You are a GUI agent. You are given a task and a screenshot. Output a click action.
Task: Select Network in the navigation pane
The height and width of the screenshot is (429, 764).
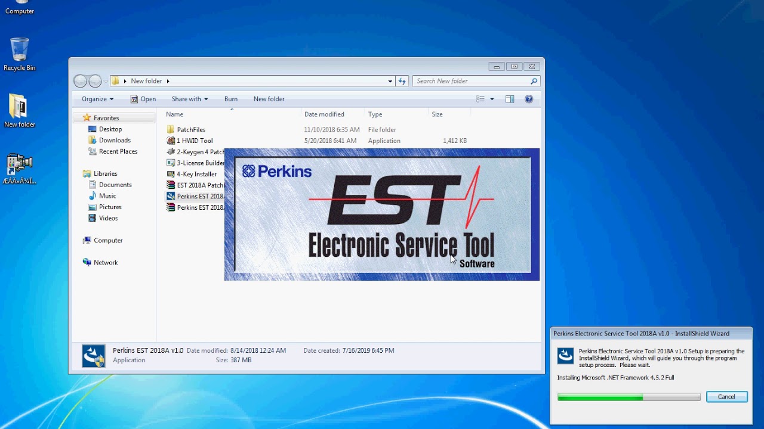point(105,262)
